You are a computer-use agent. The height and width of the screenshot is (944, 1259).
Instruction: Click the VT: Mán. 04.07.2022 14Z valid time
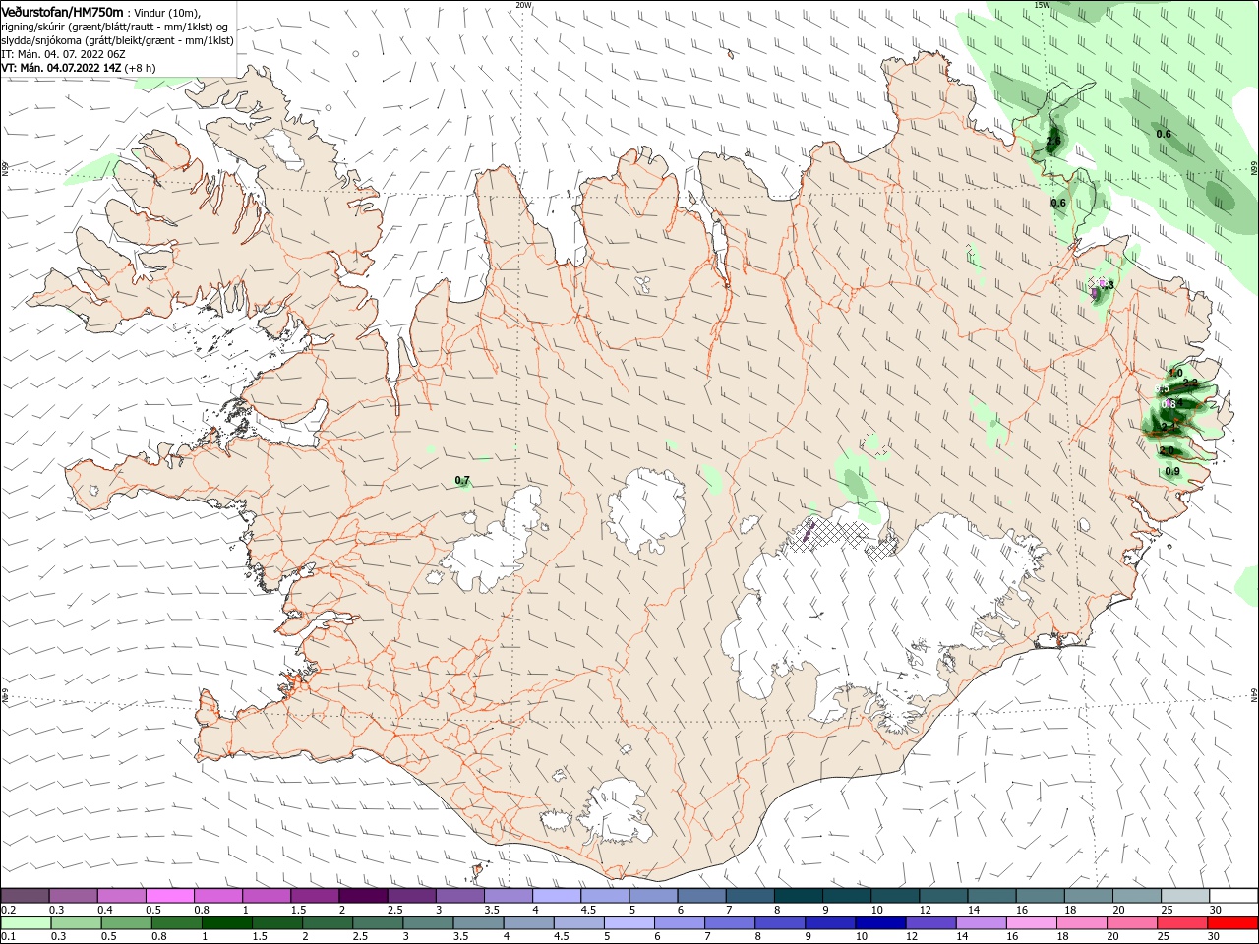click(62, 68)
